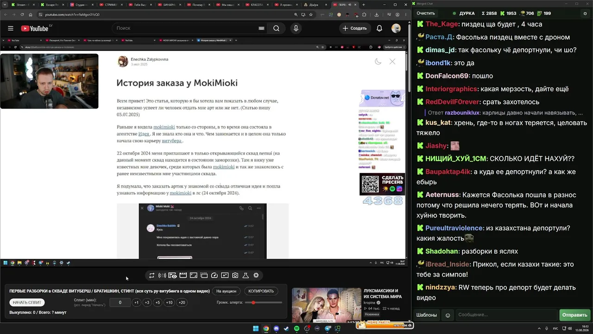The width and height of the screenshot is (593, 334).
Task: Open YouTube notifications bell
Action: pos(379,28)
